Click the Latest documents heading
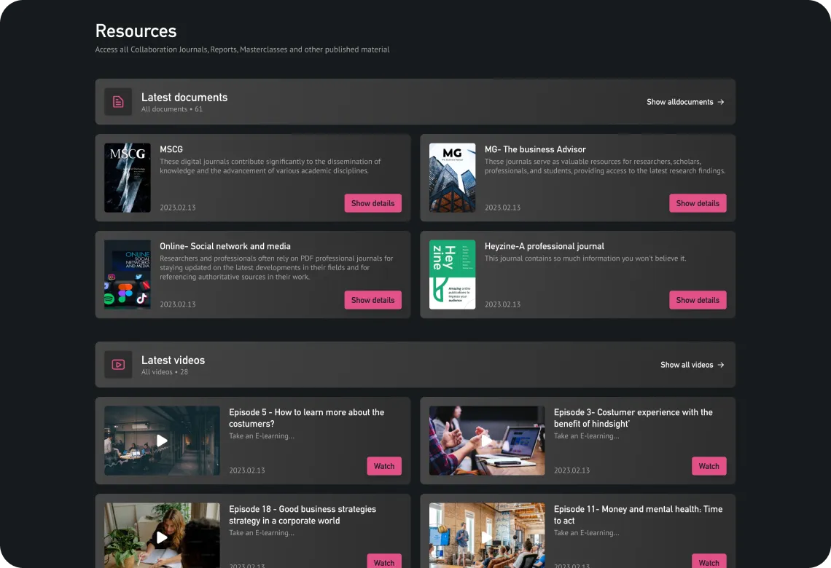831x568 pixels. pos(184,98)
